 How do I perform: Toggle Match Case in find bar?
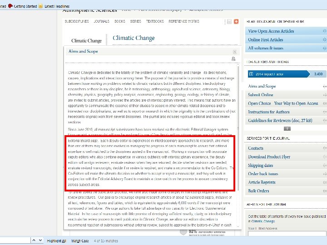[80, 241]
